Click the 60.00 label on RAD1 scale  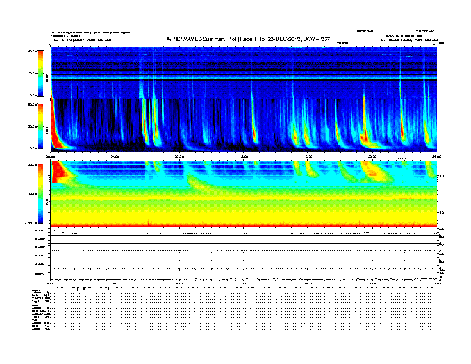coord(32,105)
